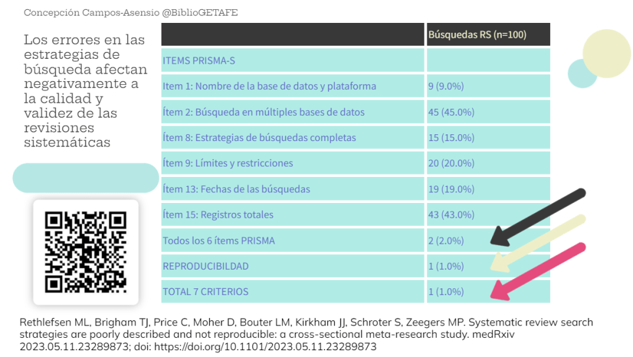This screenshot has width=633, height=357.
Task: Click the black arrow graphic
Action: click(537, 218)
